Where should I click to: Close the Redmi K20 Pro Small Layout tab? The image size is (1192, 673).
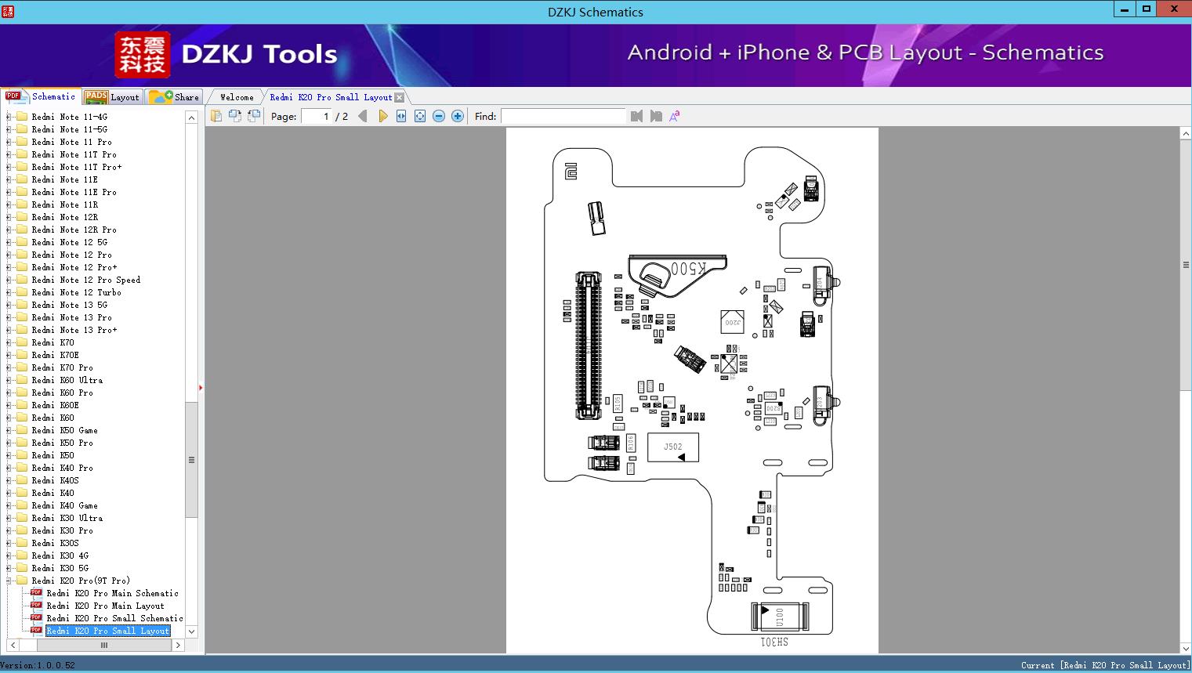point(400,97)
